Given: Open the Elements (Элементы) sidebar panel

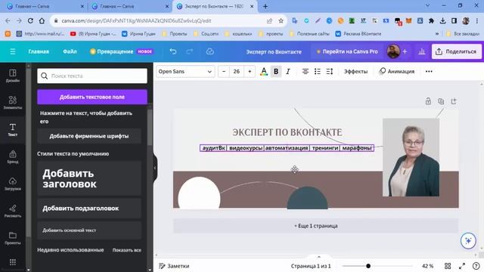Looking at the screenshot, I should pos(12,103).
